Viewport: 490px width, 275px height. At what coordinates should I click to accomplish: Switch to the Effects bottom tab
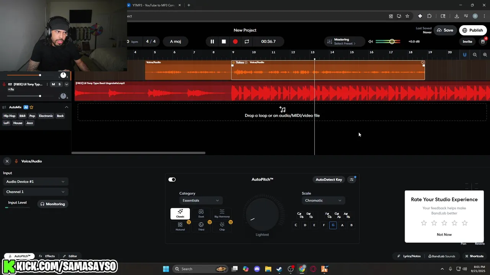pyautogui.click(x=47, y=256)
